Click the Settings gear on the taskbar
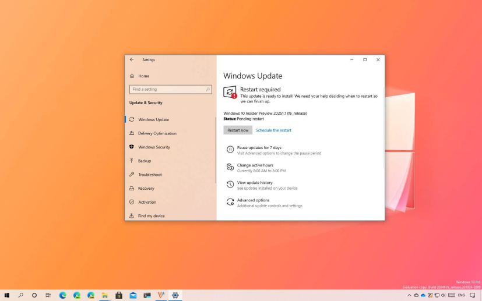The width and height of the screenshot is (482, 301). point(175,296)
